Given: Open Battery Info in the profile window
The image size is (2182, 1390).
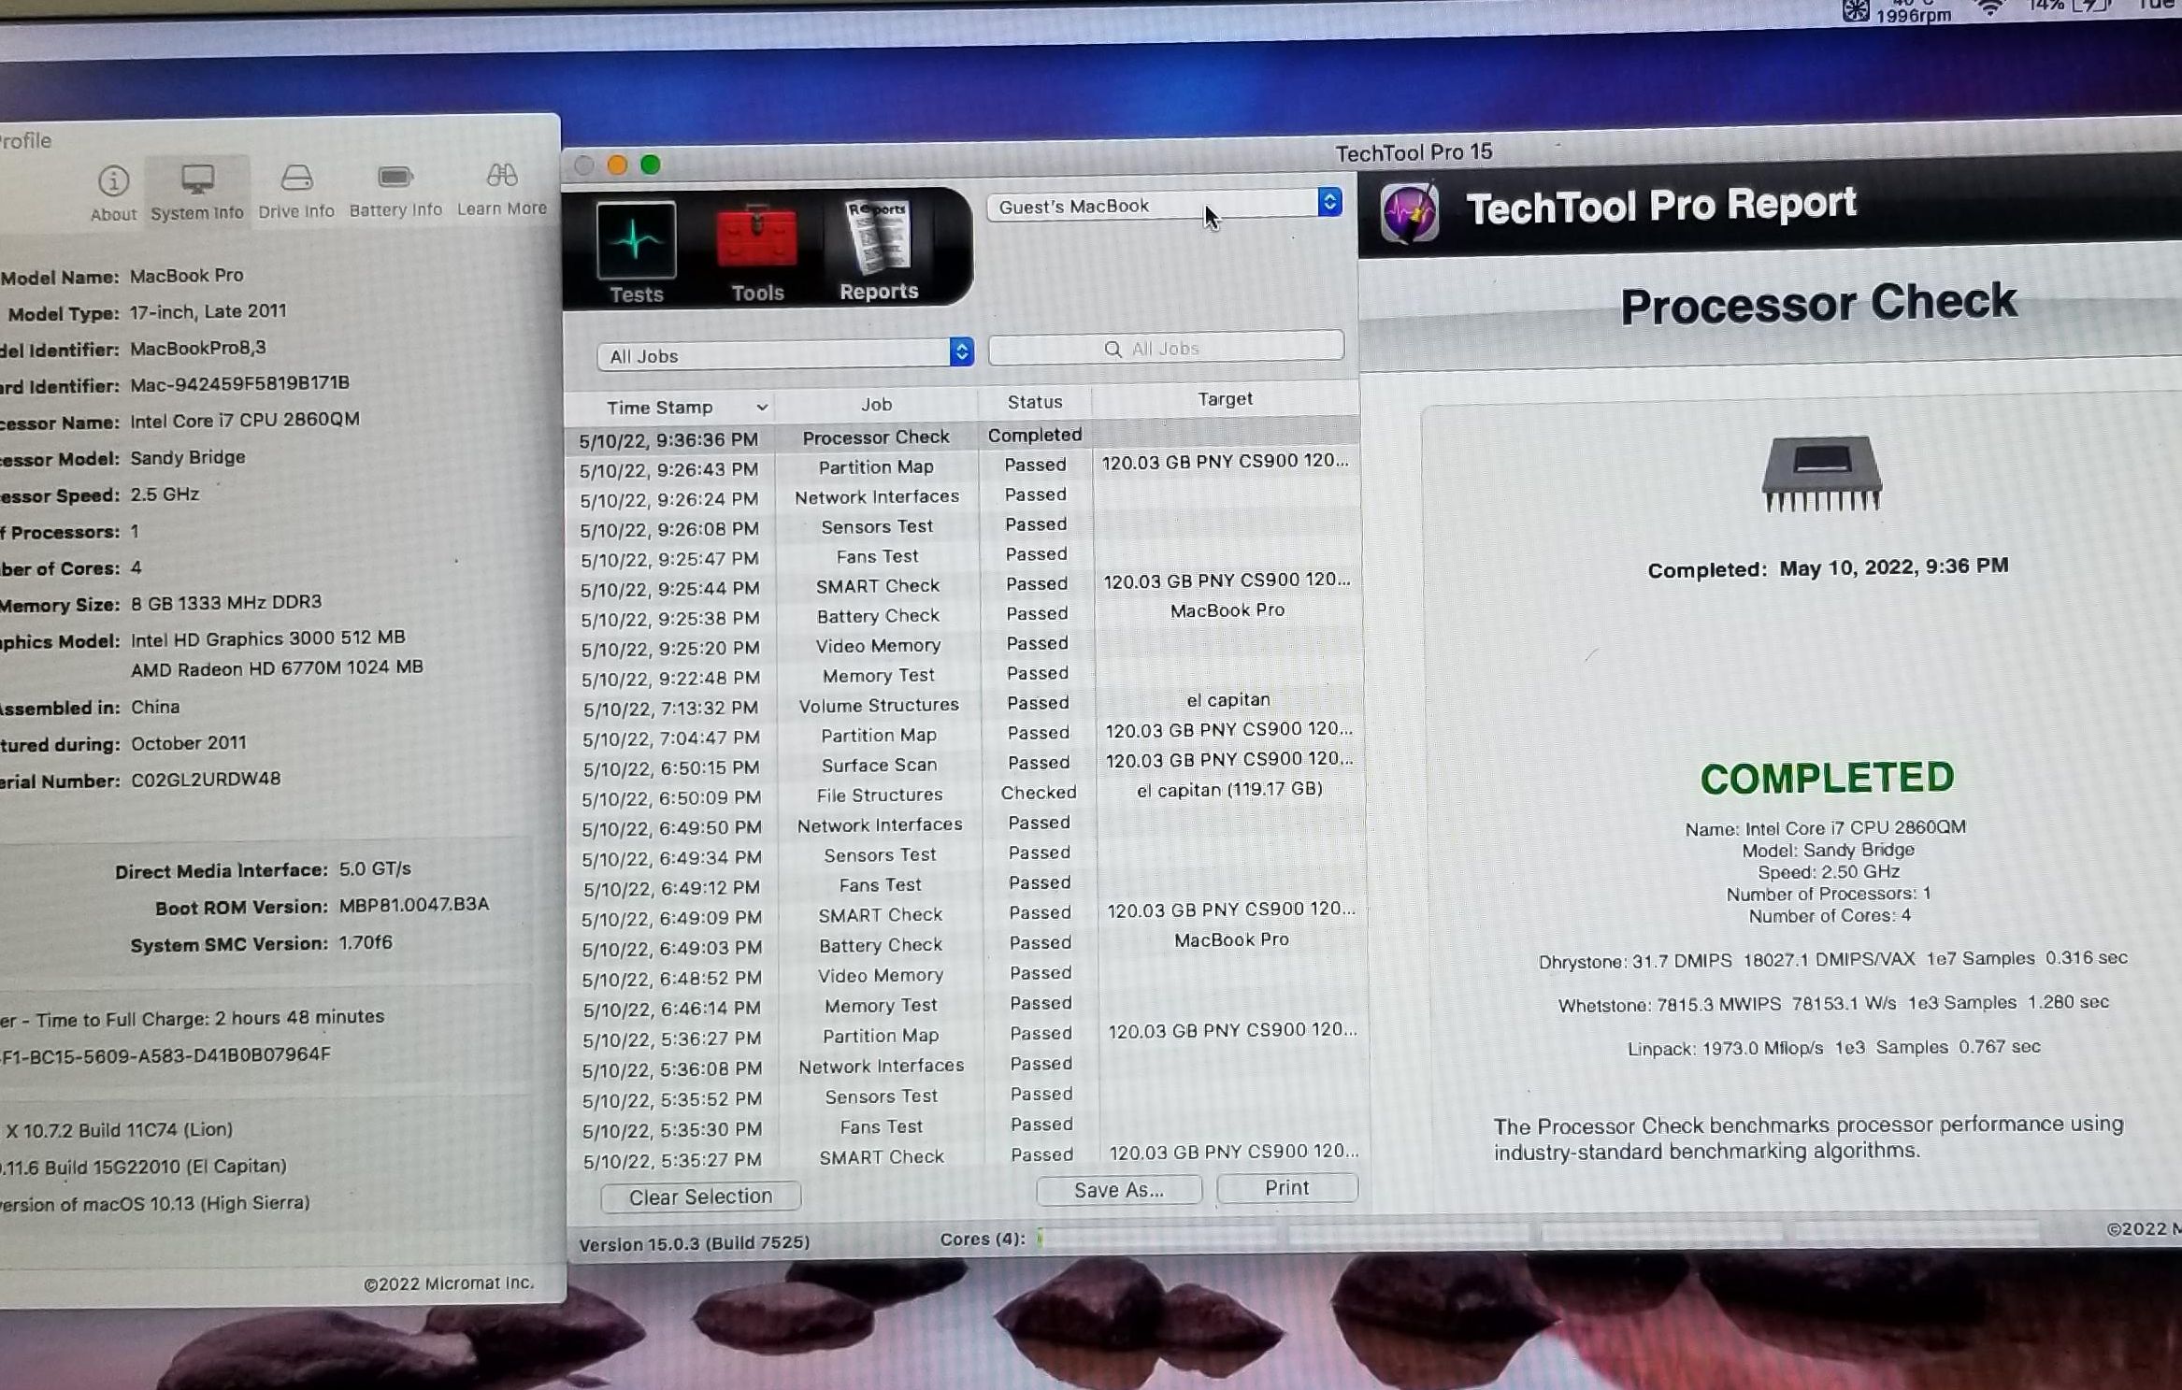Looking at the screenshot, I should point(395,191).
